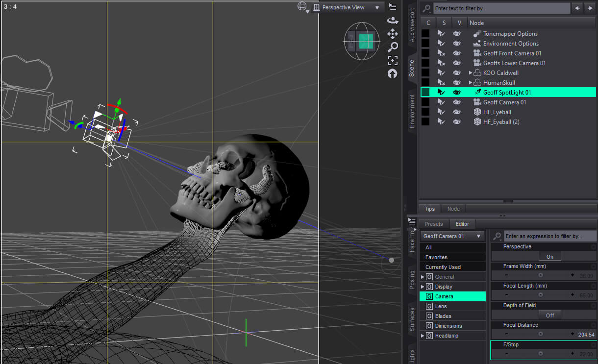598x364 pixels.
Task: Hide the HF_Eyeball node
Action: (x=457, y=112)
